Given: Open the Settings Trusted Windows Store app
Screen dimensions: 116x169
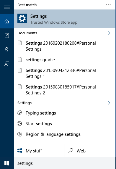Looking at the screenshot, I should pos(65,19).
